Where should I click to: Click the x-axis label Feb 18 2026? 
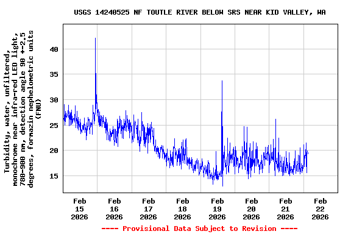pyautogui.click(x=182, y=209)
